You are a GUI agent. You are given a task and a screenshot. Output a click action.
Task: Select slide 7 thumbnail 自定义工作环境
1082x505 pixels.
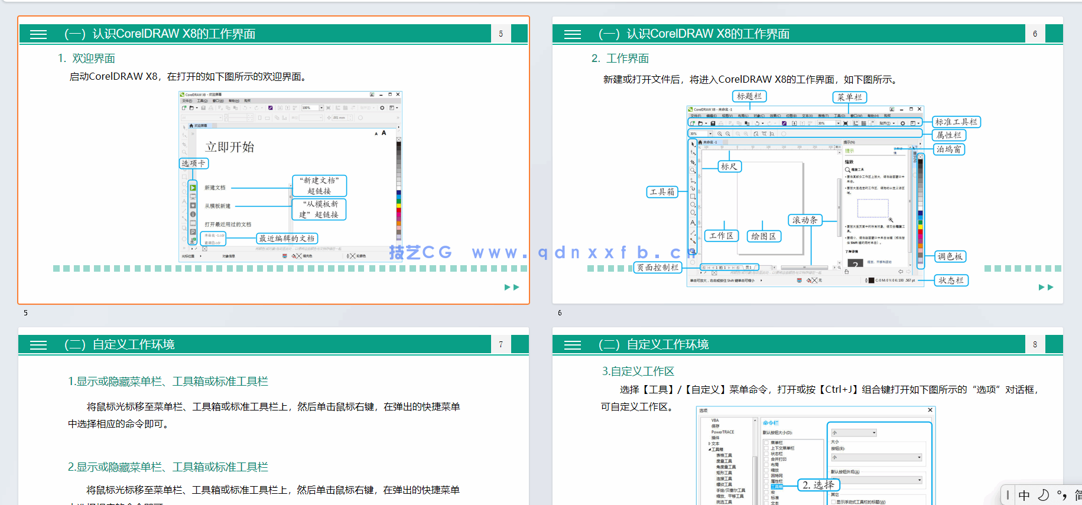click(274, 416)
